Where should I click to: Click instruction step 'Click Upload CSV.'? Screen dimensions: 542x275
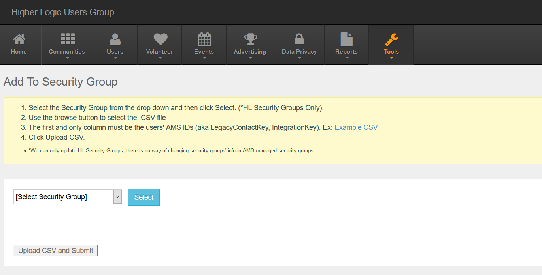click(57, 137)
